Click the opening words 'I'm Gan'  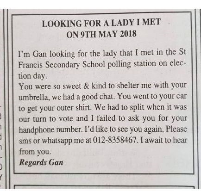pyautogui.click(x=32, y=54)
